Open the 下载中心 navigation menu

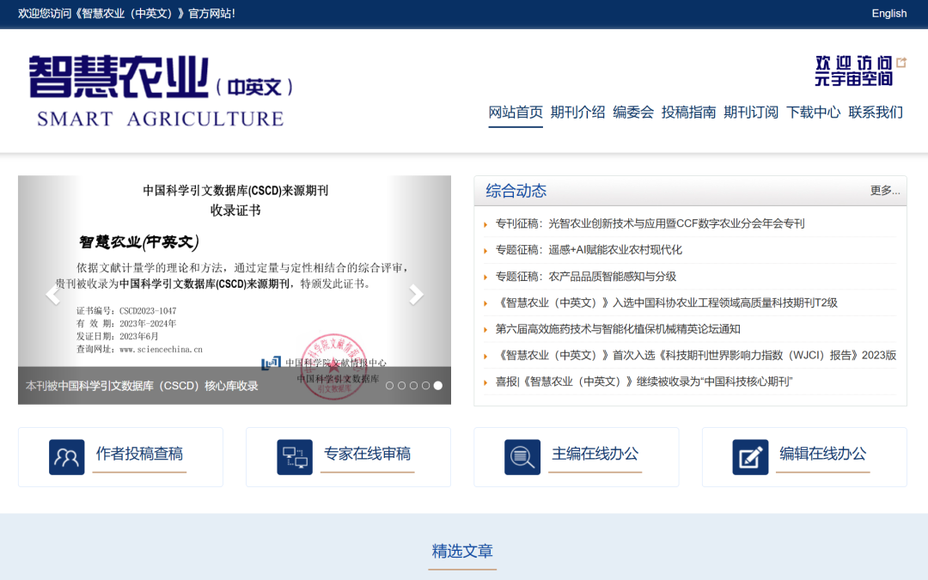coord(813,112)
